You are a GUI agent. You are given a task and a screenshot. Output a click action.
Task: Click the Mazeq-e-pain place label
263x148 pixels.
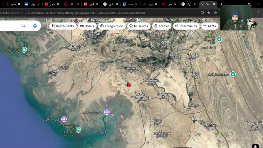[76, 46]
